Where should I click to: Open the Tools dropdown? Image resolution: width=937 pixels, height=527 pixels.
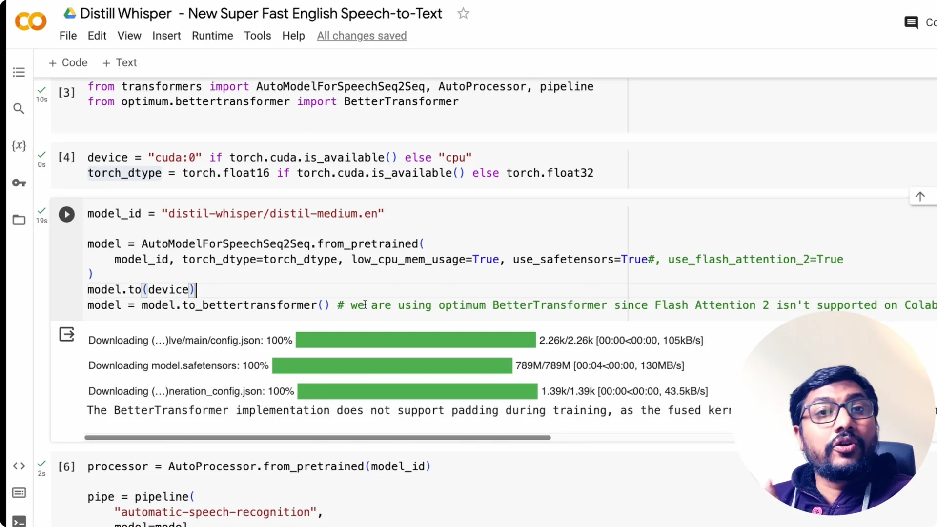coord(257,36)
